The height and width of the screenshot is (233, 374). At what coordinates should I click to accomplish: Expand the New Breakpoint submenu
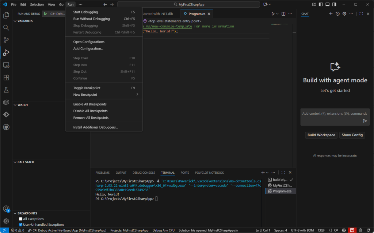[104, 95]
